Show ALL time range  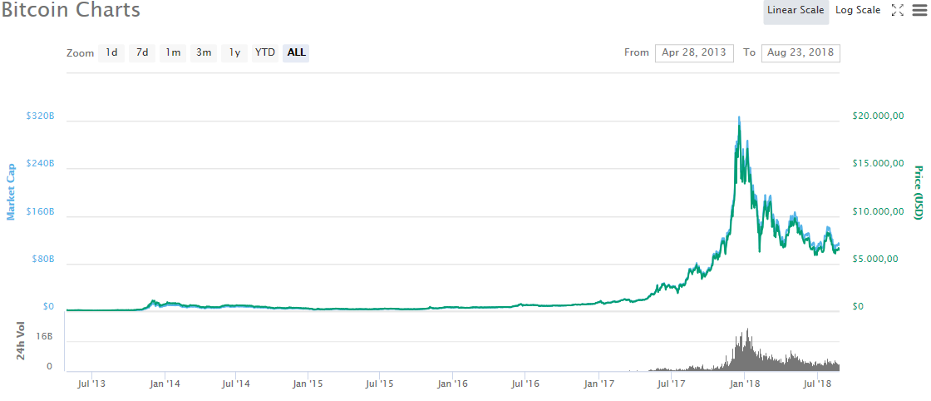[296, 53]
